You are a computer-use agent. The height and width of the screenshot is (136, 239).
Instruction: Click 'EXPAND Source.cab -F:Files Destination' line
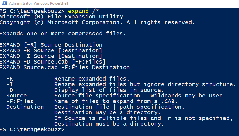(x=65, y=68)
